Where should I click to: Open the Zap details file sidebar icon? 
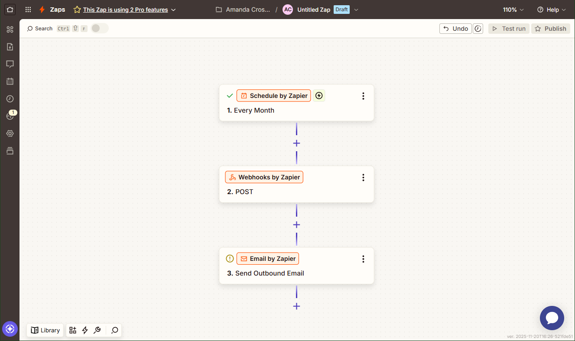click(x=10, y=47)
